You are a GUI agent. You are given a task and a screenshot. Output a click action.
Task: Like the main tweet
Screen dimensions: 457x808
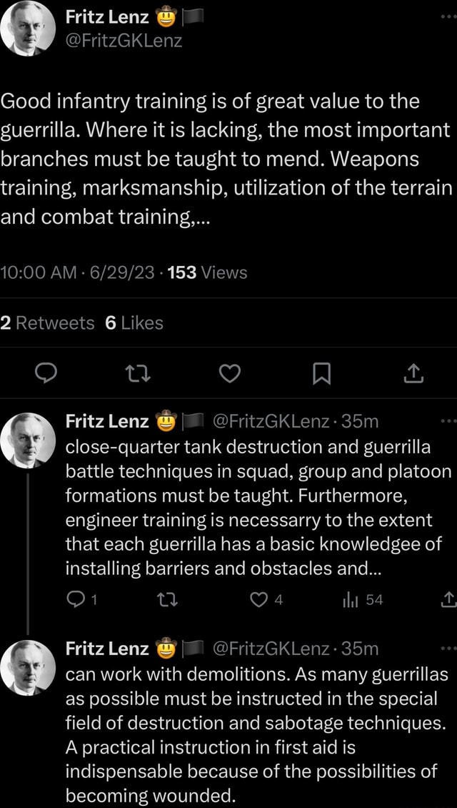point(229,373)
